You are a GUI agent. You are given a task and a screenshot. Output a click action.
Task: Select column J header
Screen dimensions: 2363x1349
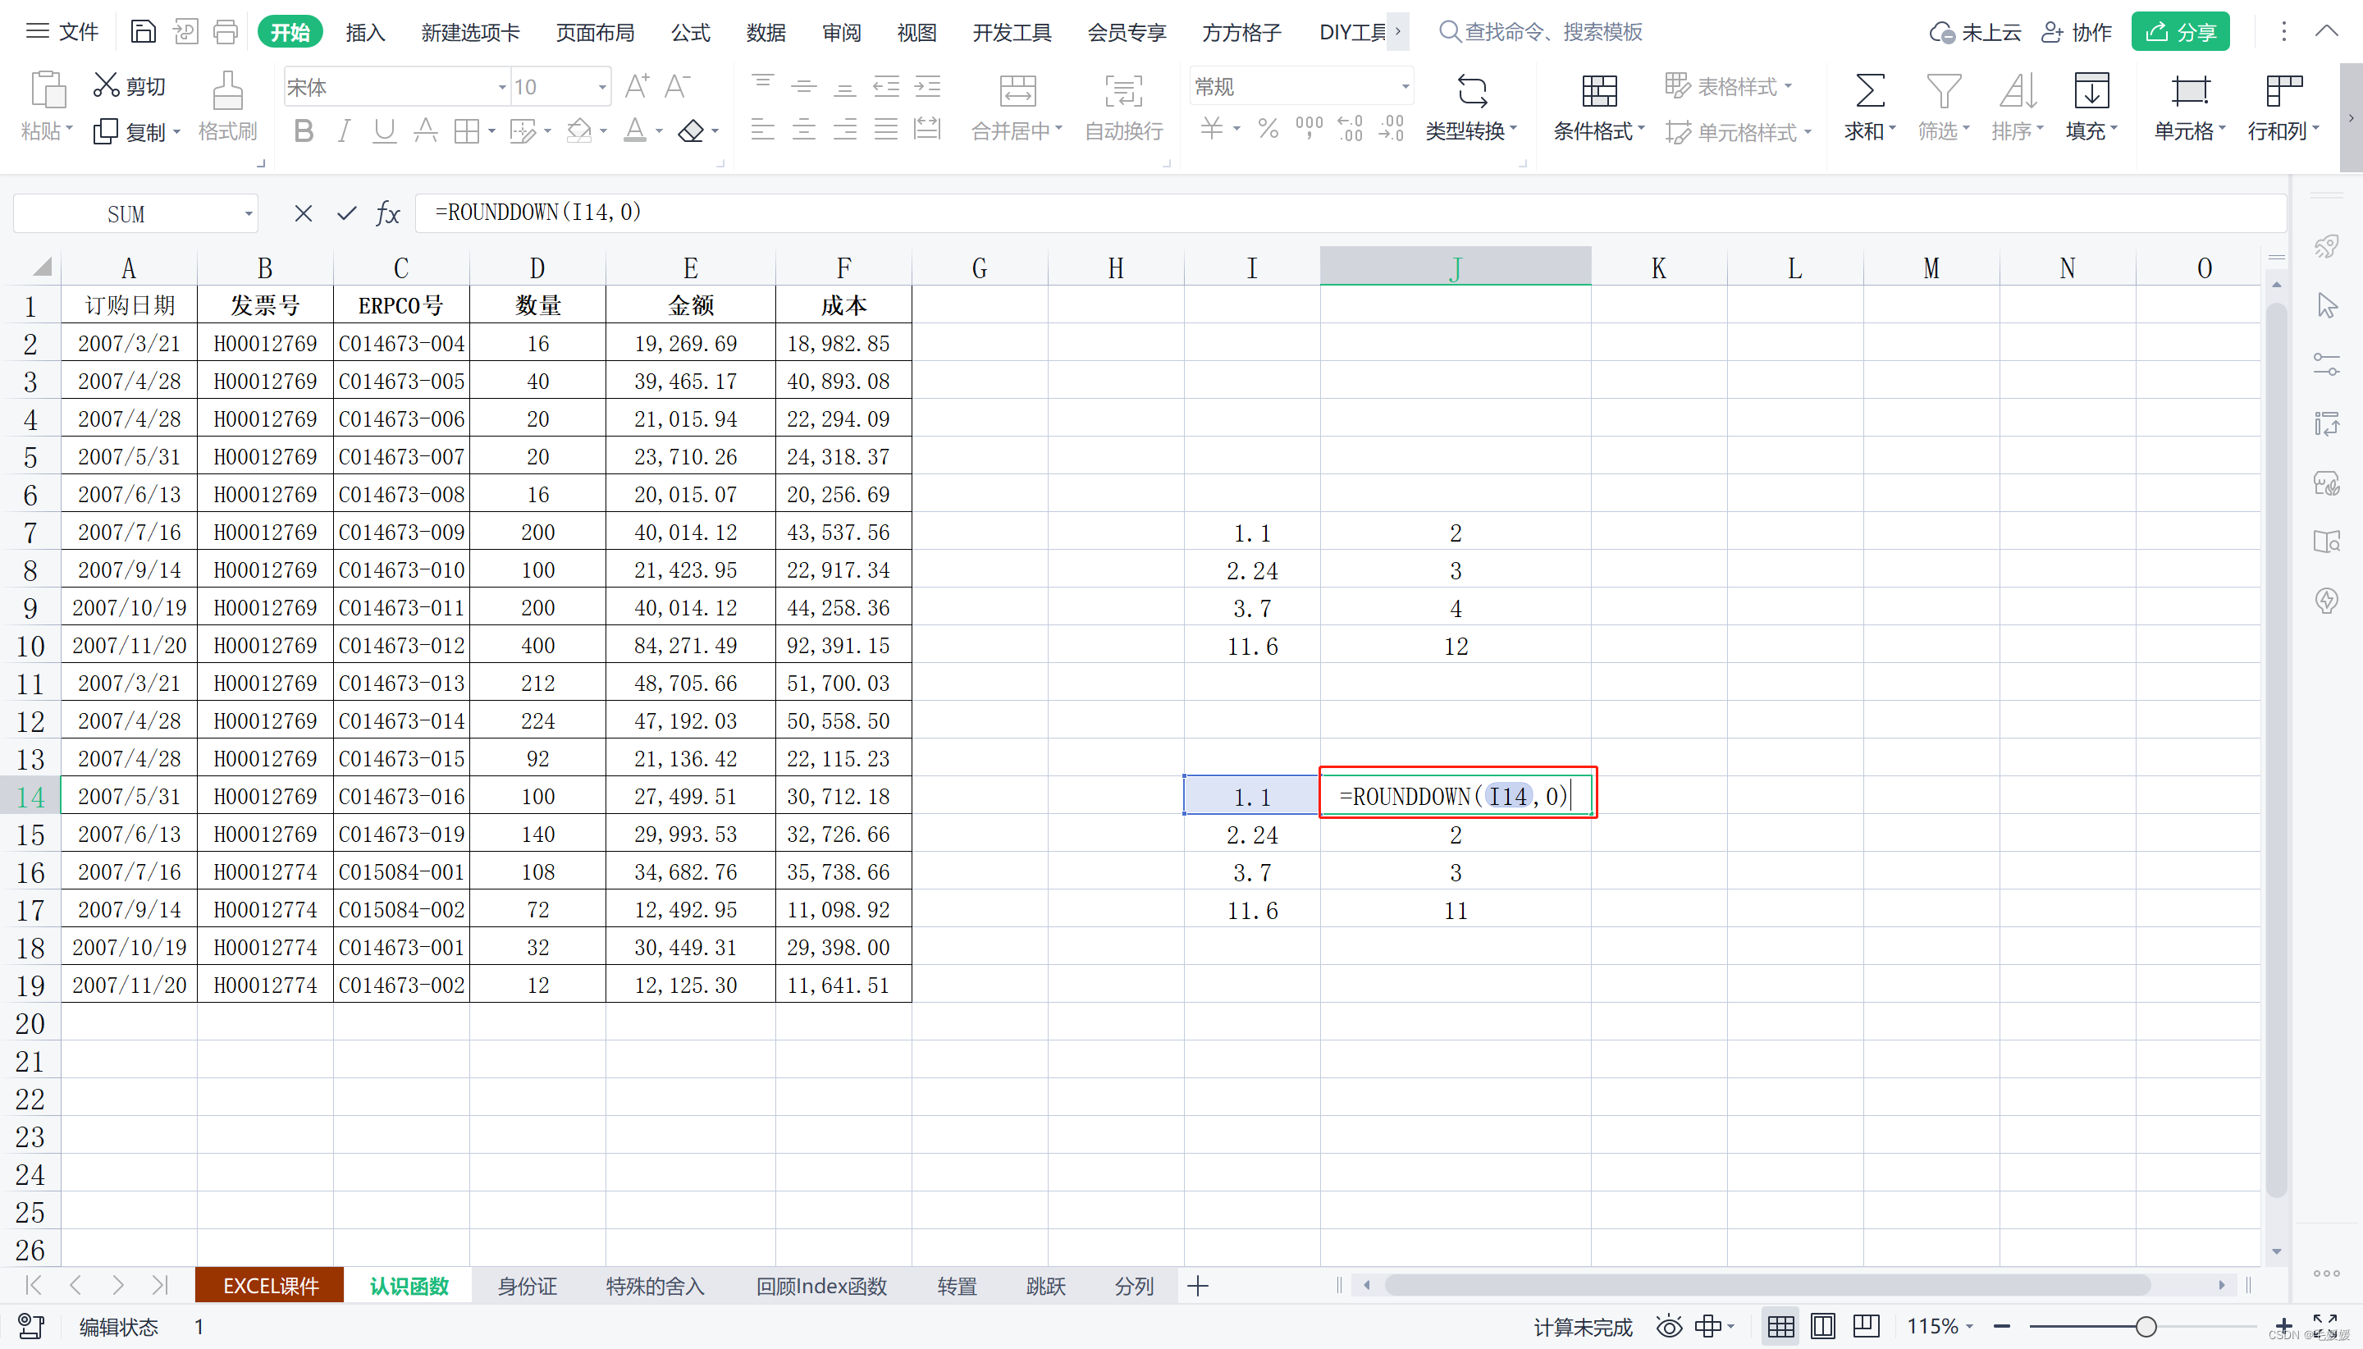(x=1456, y=268)
